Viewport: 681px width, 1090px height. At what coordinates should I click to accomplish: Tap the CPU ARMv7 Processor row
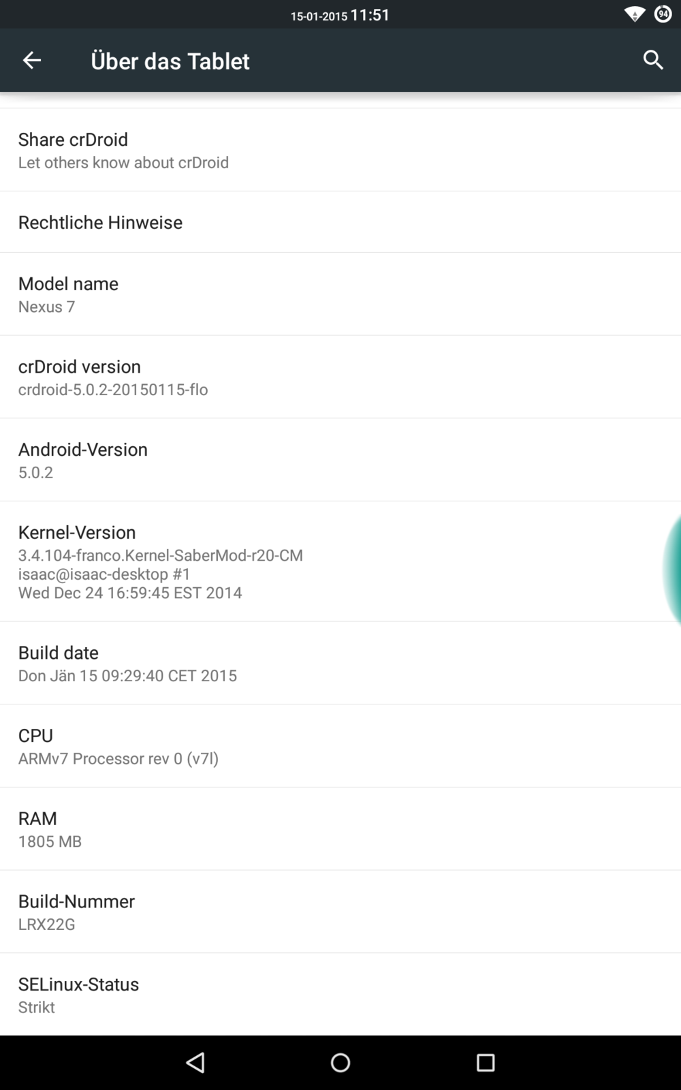[340, 746]
